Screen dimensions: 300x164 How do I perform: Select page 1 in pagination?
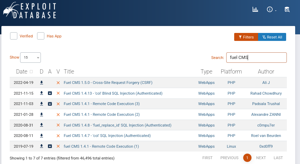pos(247,158)
